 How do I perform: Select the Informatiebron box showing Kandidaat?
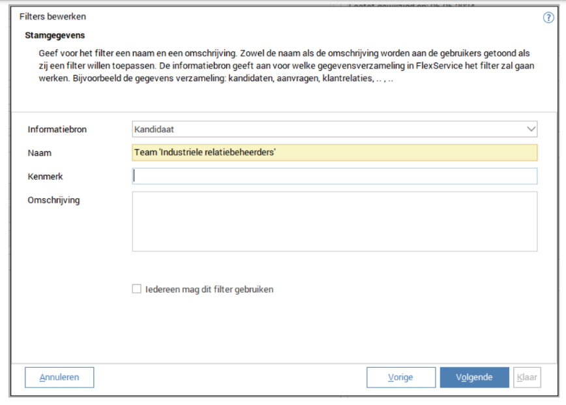click(x=326, y=129)
